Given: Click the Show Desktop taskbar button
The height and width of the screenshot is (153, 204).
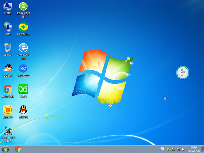Looking at the screenshot, I should 202,149.
